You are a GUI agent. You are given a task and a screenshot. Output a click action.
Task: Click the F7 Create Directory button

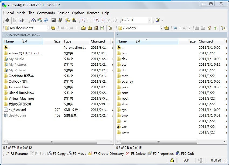106,153
